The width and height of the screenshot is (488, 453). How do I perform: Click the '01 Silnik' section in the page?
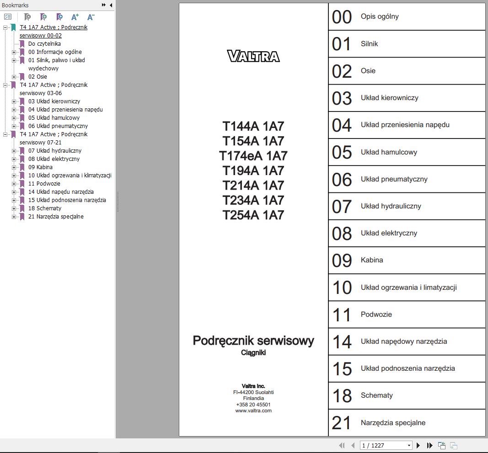[x=407, y=44]
